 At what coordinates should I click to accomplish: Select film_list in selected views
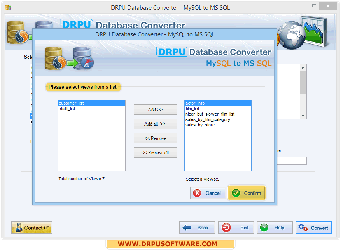[x=218, y=109]
